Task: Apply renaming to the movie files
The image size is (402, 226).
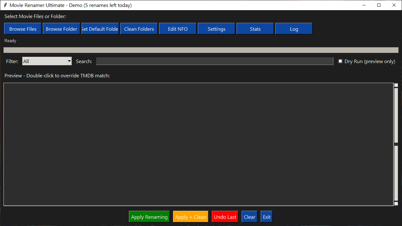Action: pos(149,216)
